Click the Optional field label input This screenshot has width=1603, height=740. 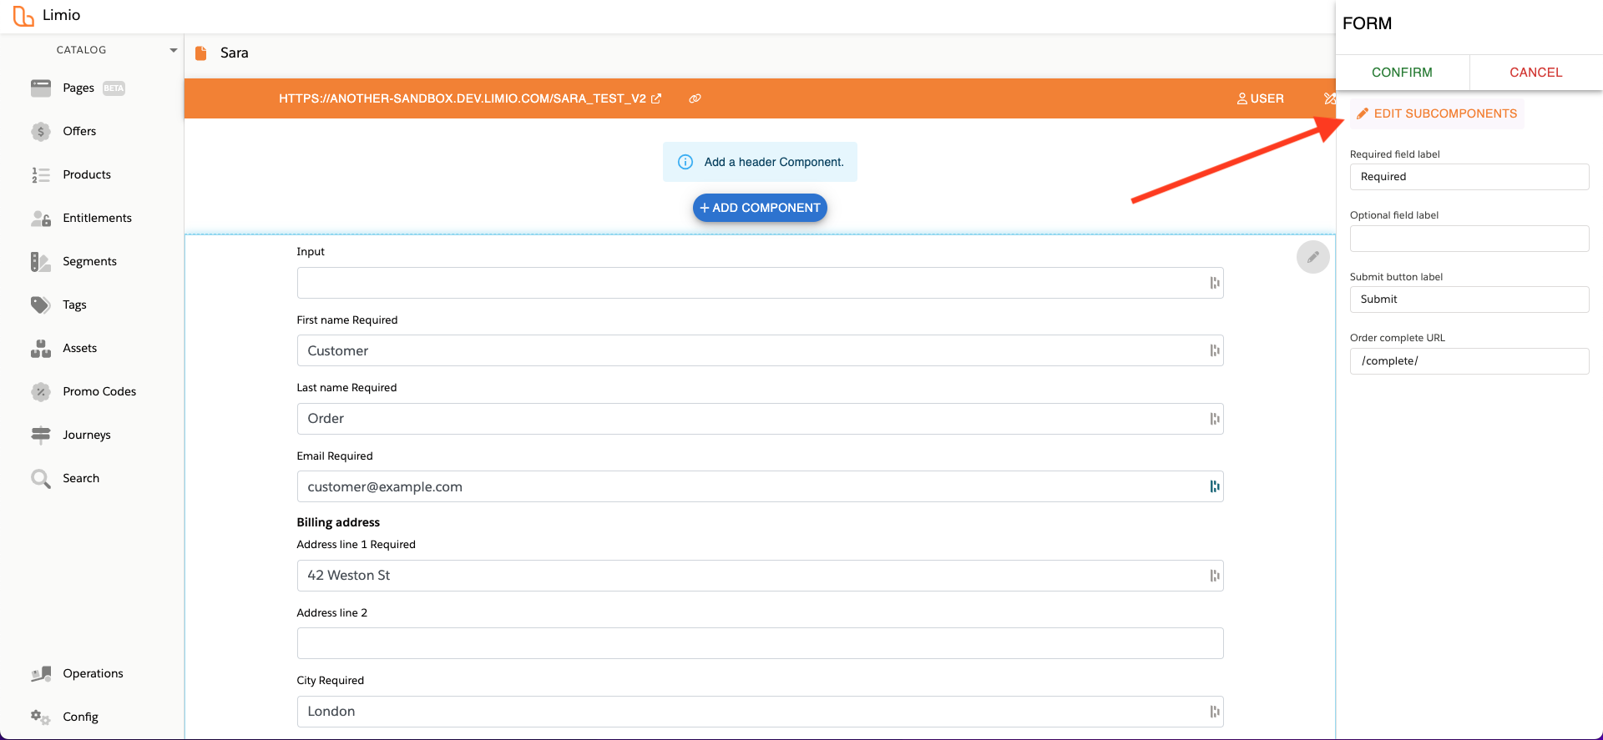coord(1469,239)
